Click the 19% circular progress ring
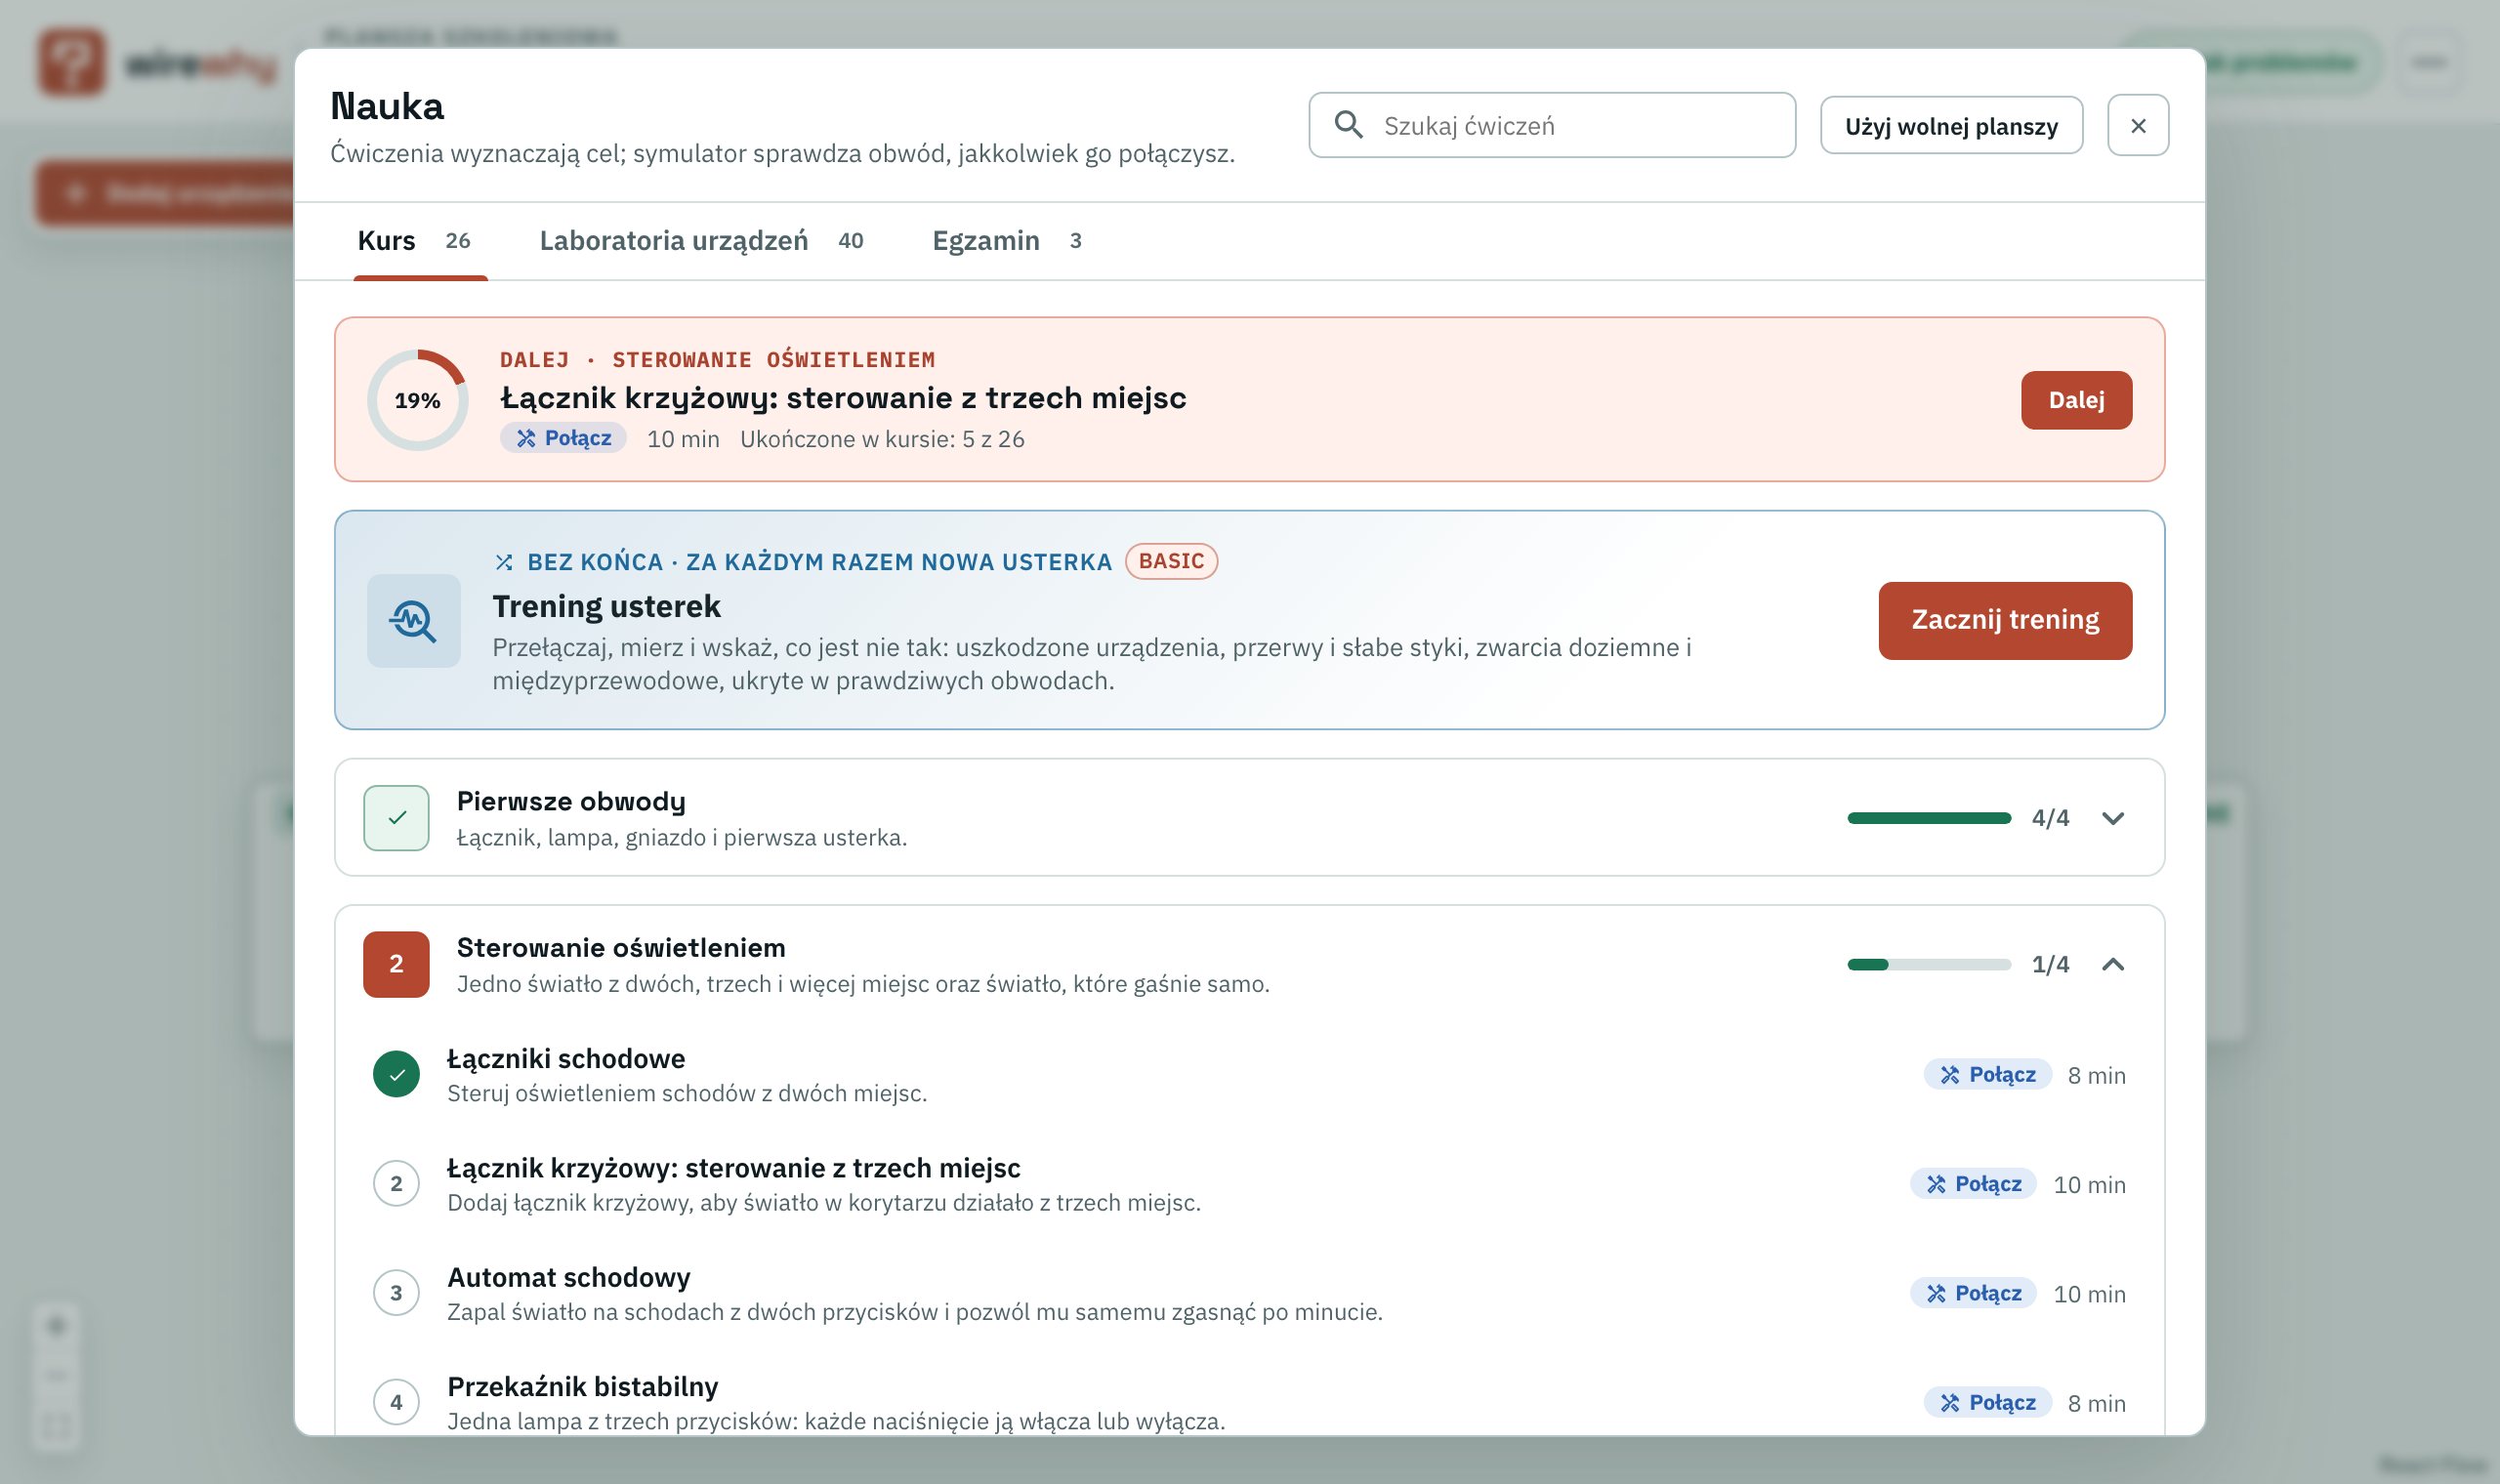The image size is (2500, 1484). [x=417, y=400]
